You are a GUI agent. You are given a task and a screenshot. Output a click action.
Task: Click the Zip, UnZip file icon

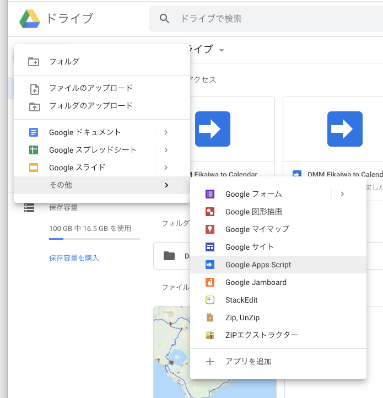tap(210, 318)
